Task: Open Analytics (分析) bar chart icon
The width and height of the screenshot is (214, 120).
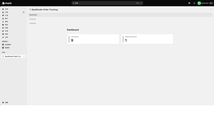Action: click(3, 37)
